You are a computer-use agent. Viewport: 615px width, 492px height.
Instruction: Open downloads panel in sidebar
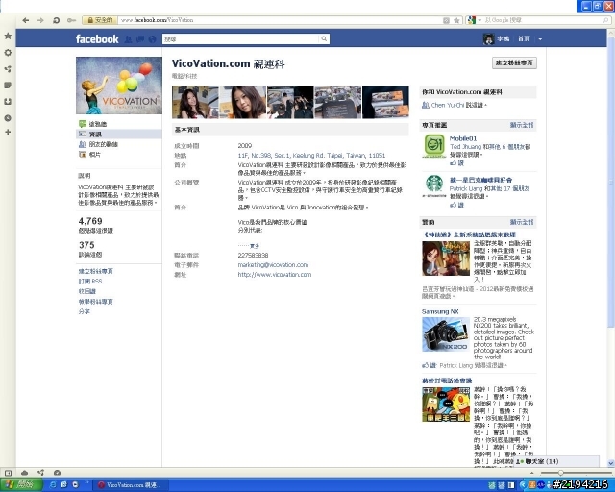click(x=8, y=102)
